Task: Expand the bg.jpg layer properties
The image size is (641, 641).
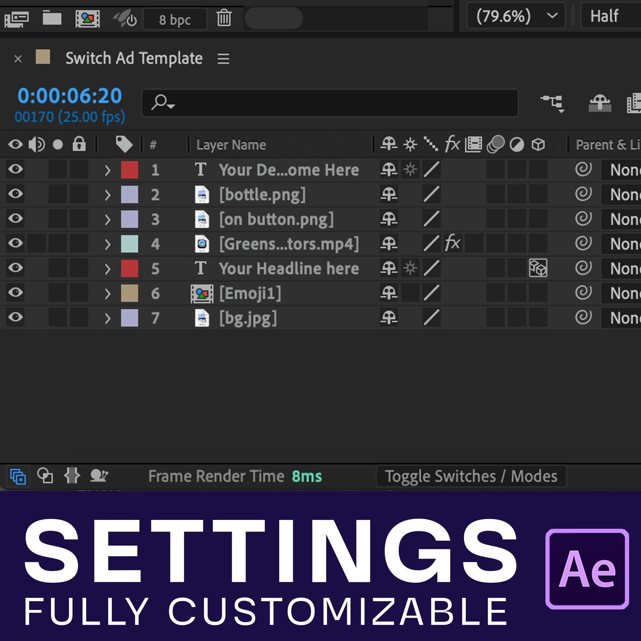Action: click(x=107, y=318)
